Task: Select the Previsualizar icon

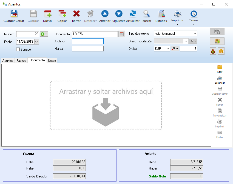Action: [x=220, y=111]
